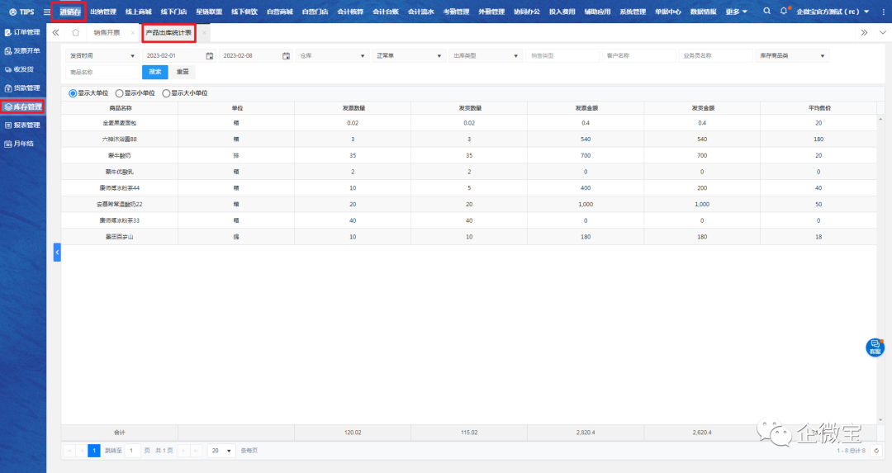Open the notification bell
Screen dimensions: 892x473
click(x=784, y=12)
